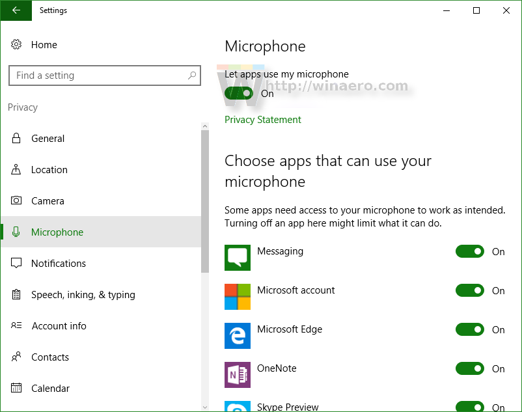
Task: Click the Messaging app name
Action: coord(280,251)
